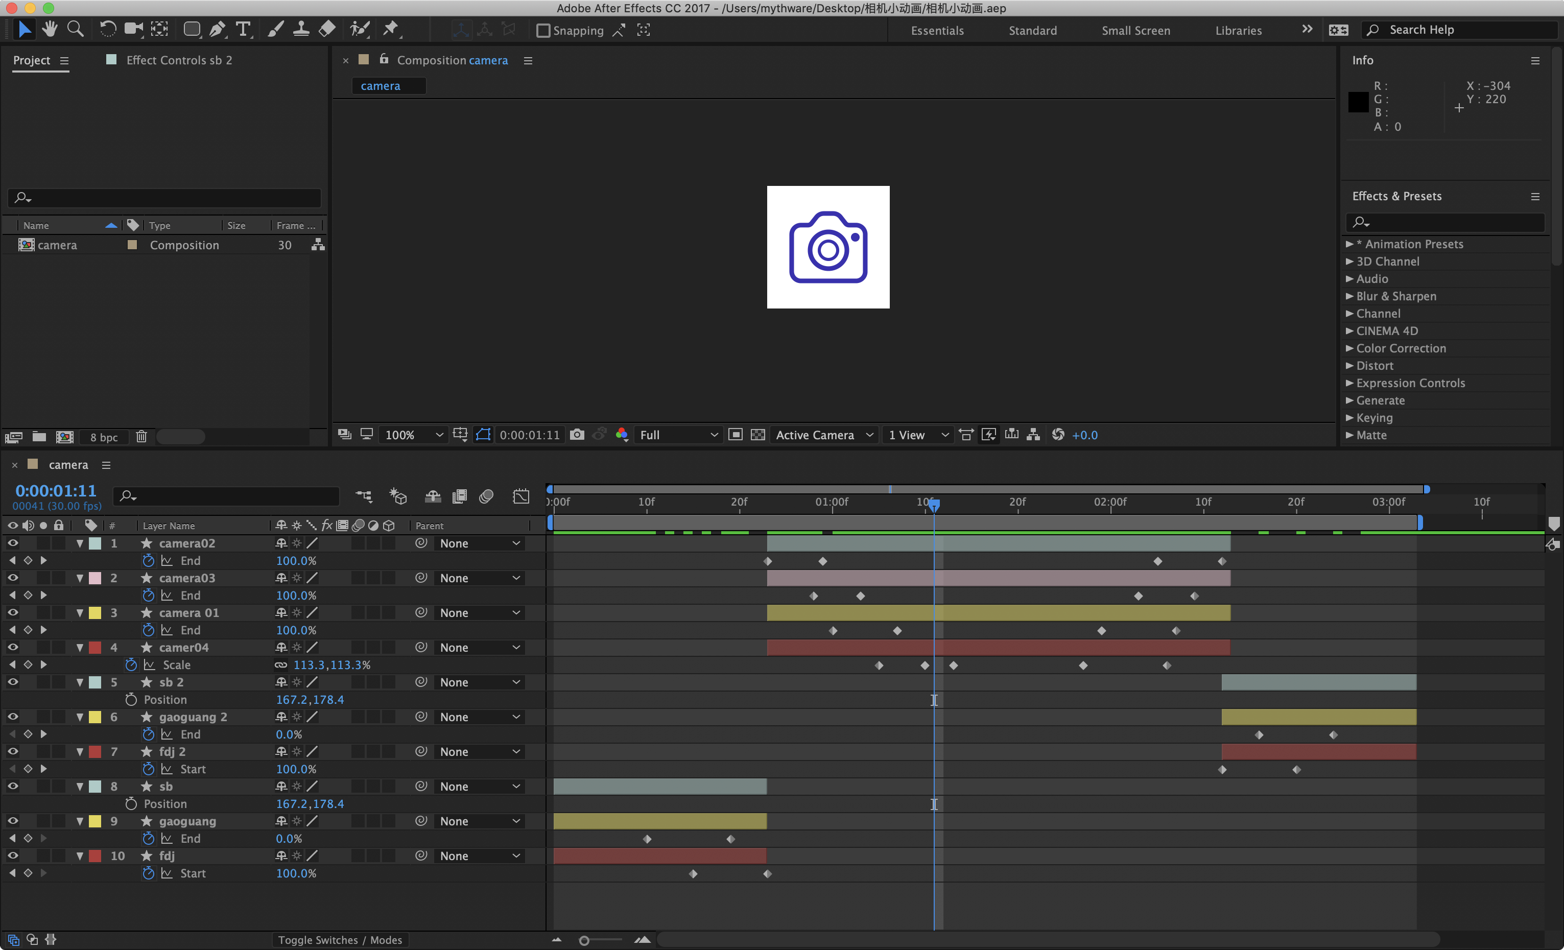Select the Small Screen workspace
Image resolution: width=1564 pixels, height=950 pixels.
1135,30
